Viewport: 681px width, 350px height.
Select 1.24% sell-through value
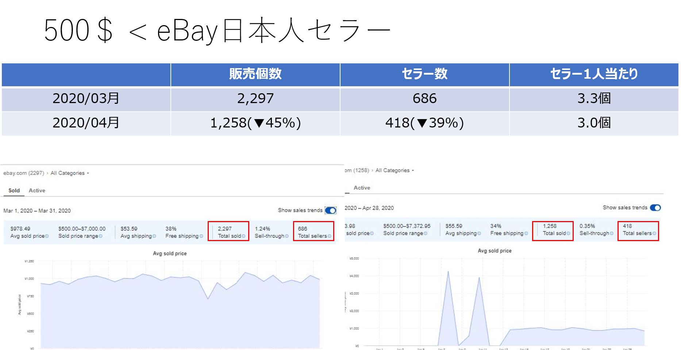[x=262, y=229]
